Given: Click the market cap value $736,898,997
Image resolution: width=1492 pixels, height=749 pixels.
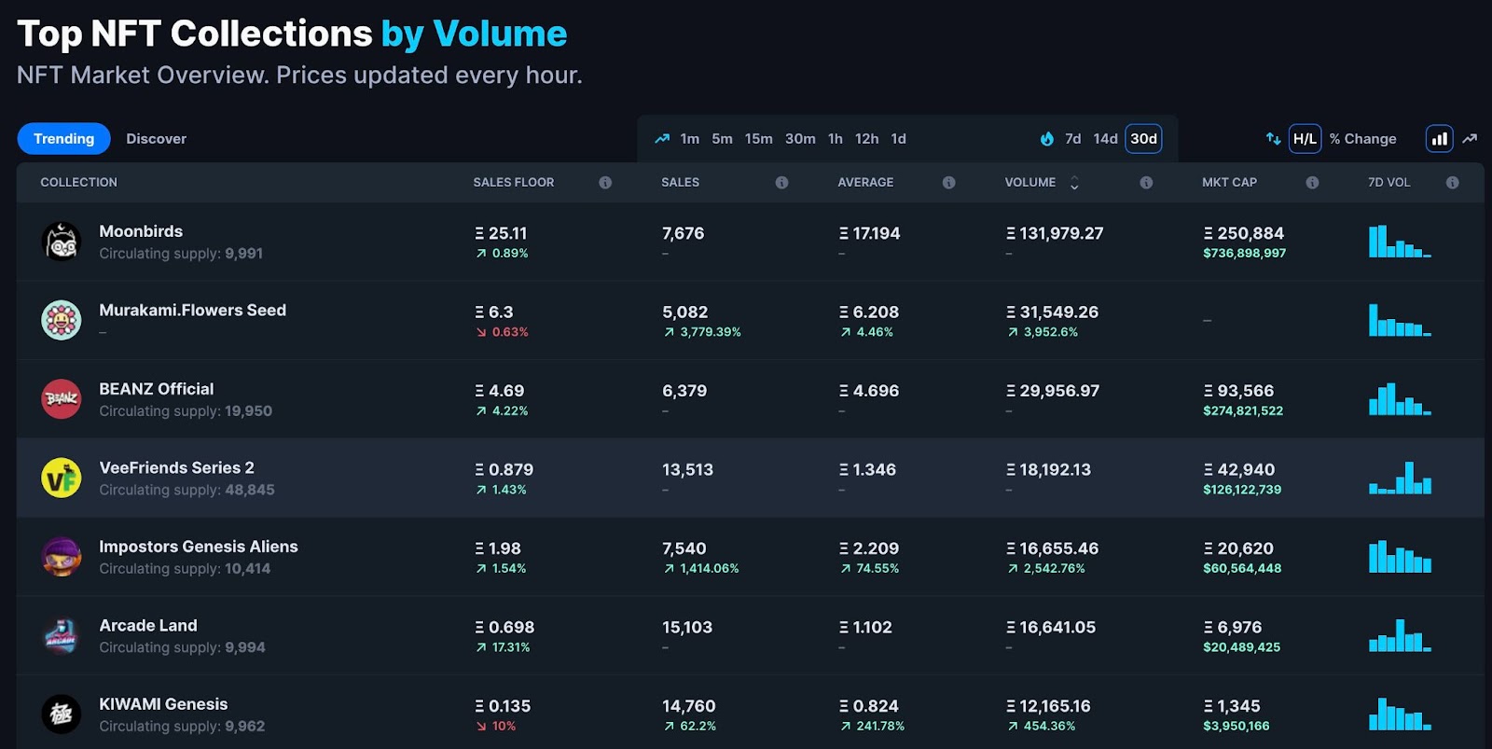Looking at the screenshot, I should [x=1244, y=254].
